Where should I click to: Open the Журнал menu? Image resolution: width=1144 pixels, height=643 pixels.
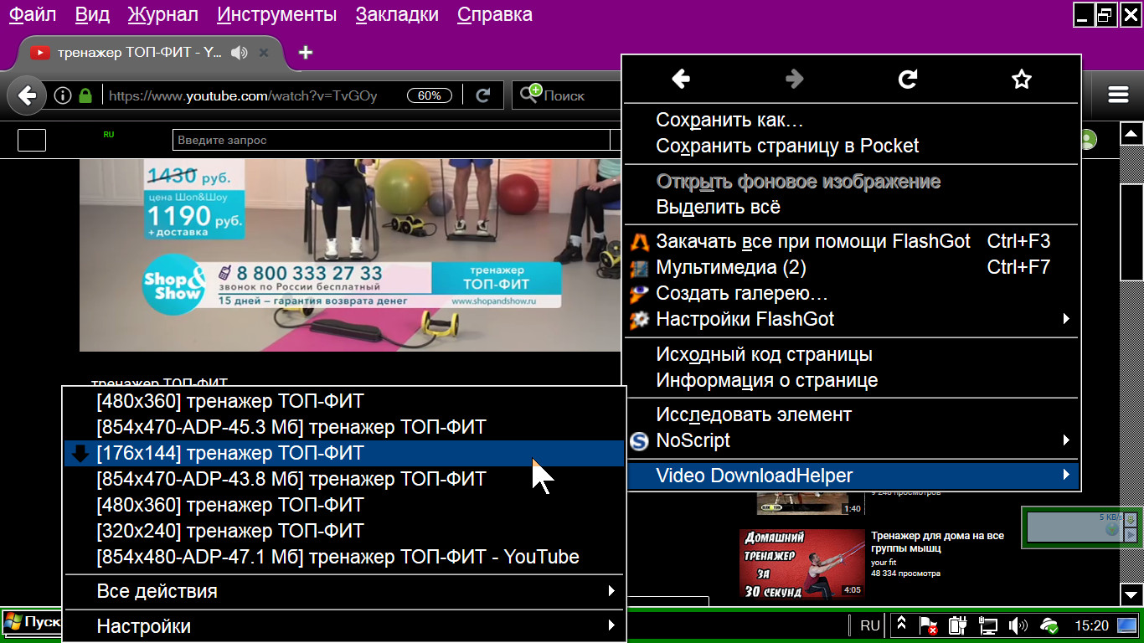coord(163,14)
